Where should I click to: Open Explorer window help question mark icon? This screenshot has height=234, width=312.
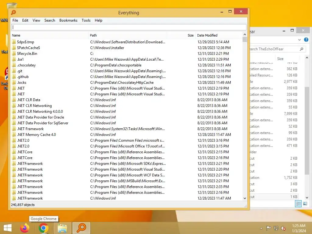tap(306, 40)
